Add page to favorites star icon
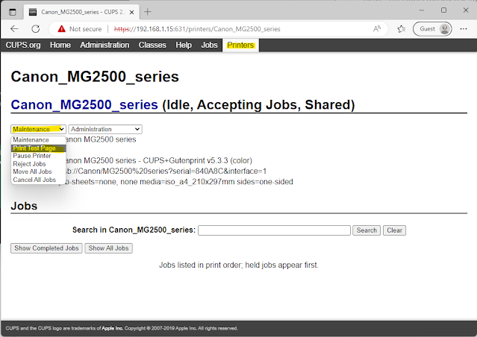The width and height of the screenshot is (477, 337). point(401,29)
